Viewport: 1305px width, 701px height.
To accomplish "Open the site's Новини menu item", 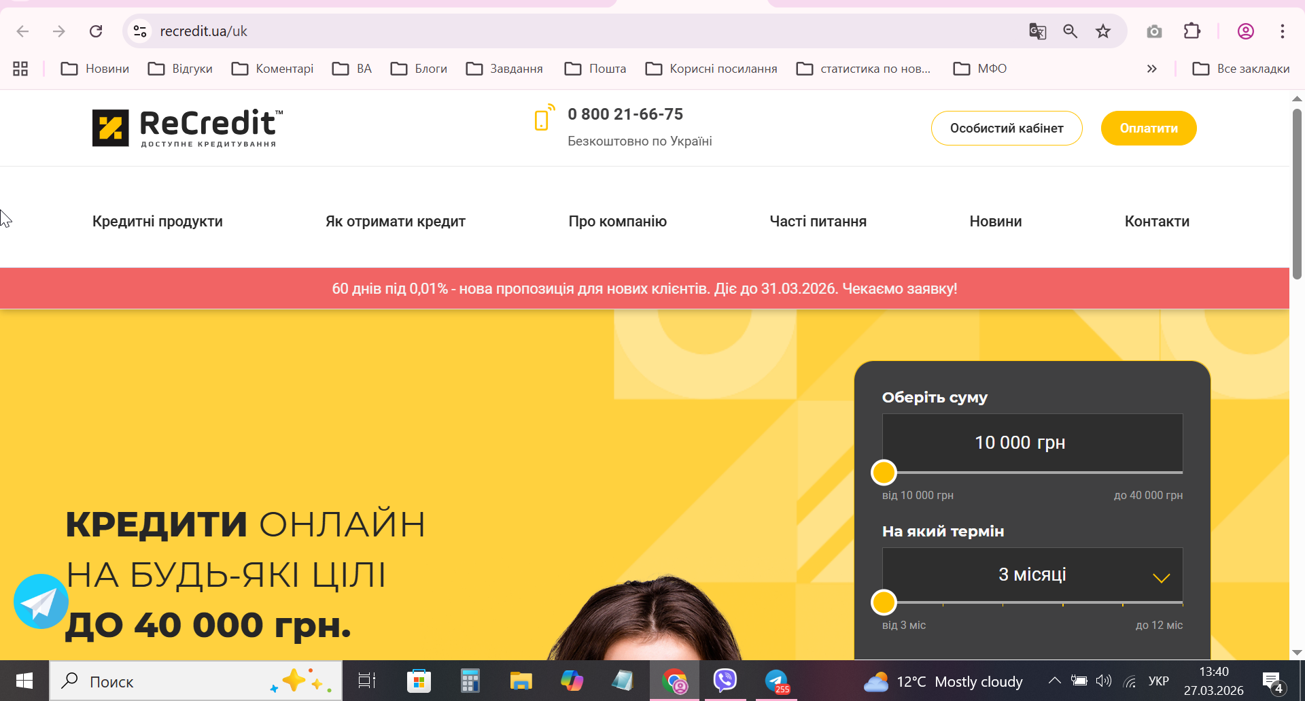I will [996, 222].
